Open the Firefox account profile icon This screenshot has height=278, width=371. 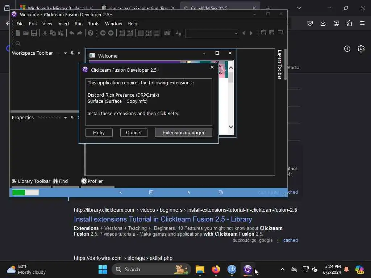tap(336, 23)
